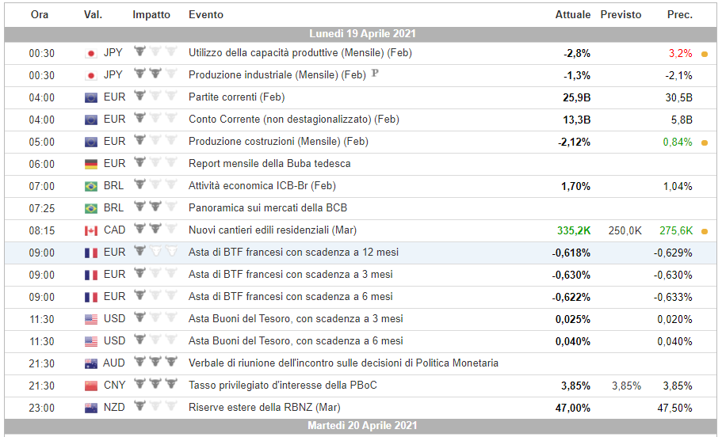Open Produzione industriale (Mensile) (Feb) event
The height and width of the screenshot is (437, 722).
277,75
